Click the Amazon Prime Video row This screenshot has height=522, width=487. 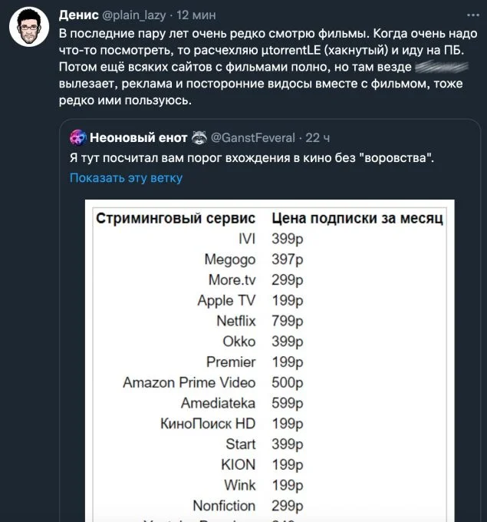coord(270,382)
